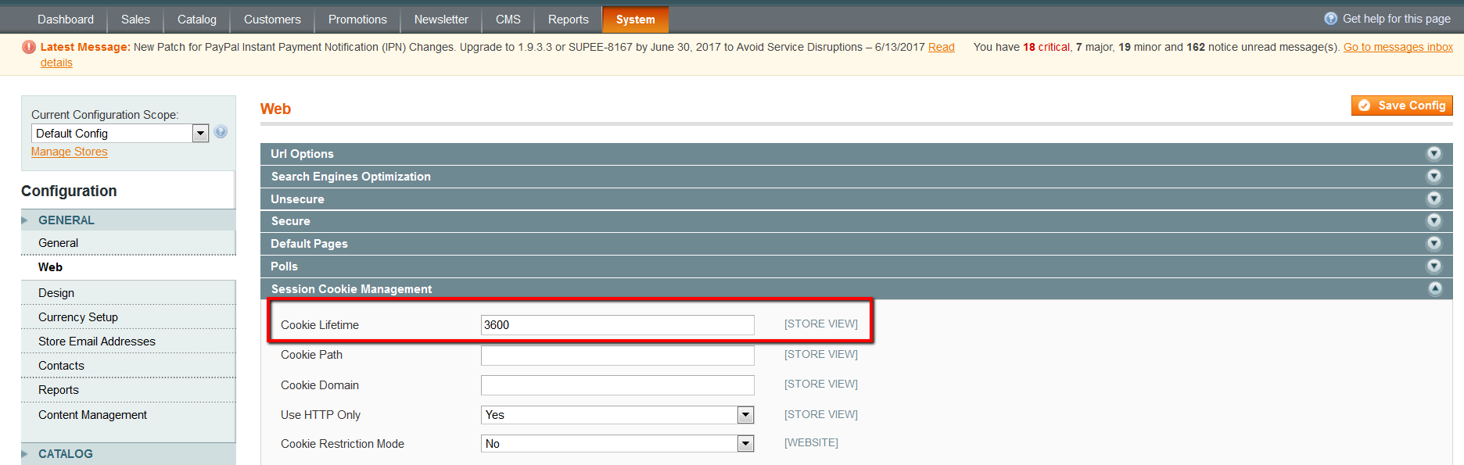Image resolution: width=1464 pixels, height=465 pixels.
Task: Expand the Polls section arrow
Action: [1434, 266]
